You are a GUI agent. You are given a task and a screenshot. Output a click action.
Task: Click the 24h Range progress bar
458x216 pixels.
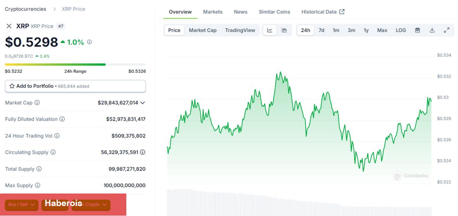(x=75, y=64)
